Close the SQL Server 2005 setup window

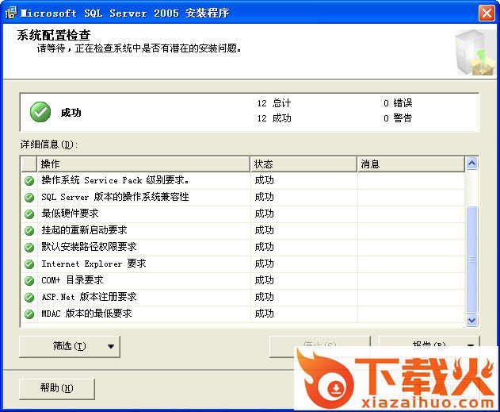click(487, 13)
